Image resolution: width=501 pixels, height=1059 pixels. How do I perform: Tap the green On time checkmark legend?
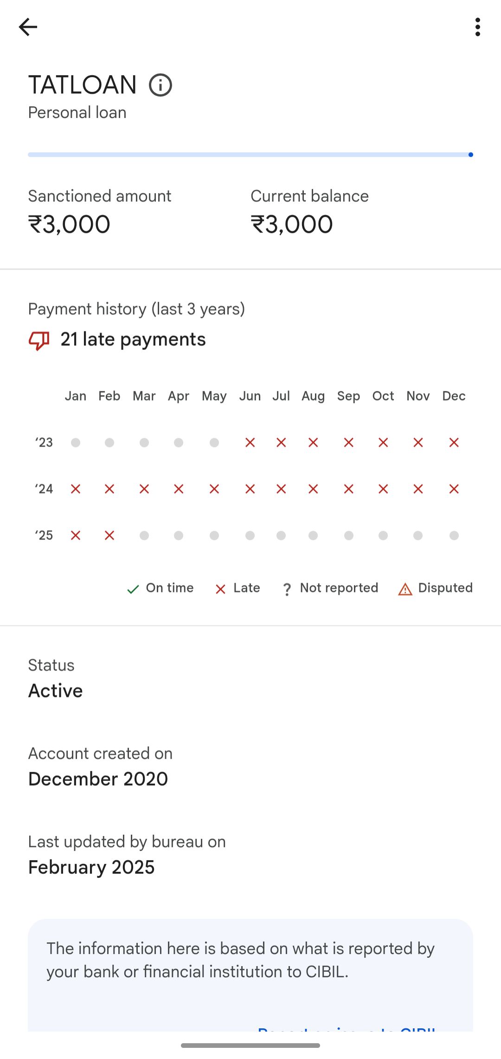click(x=133, y=589)
